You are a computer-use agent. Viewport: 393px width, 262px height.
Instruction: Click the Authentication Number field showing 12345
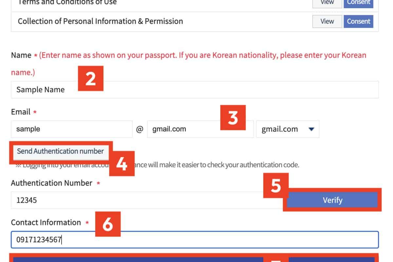pos(144,200)
